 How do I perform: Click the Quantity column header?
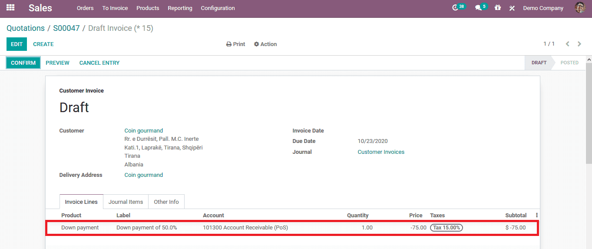pyautogui.click(x=357, y=215)
